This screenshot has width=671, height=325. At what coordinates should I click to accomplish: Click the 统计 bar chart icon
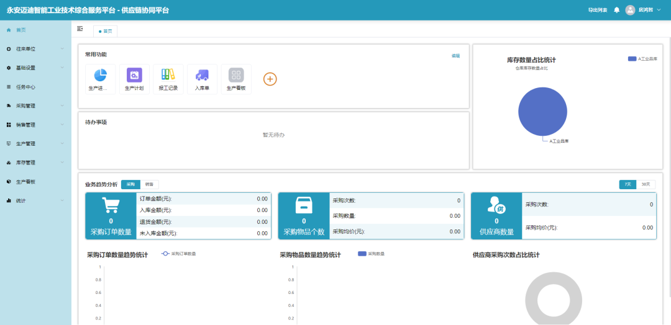[9, 200]
